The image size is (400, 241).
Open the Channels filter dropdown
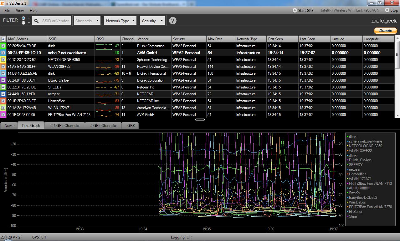[87, 21]
